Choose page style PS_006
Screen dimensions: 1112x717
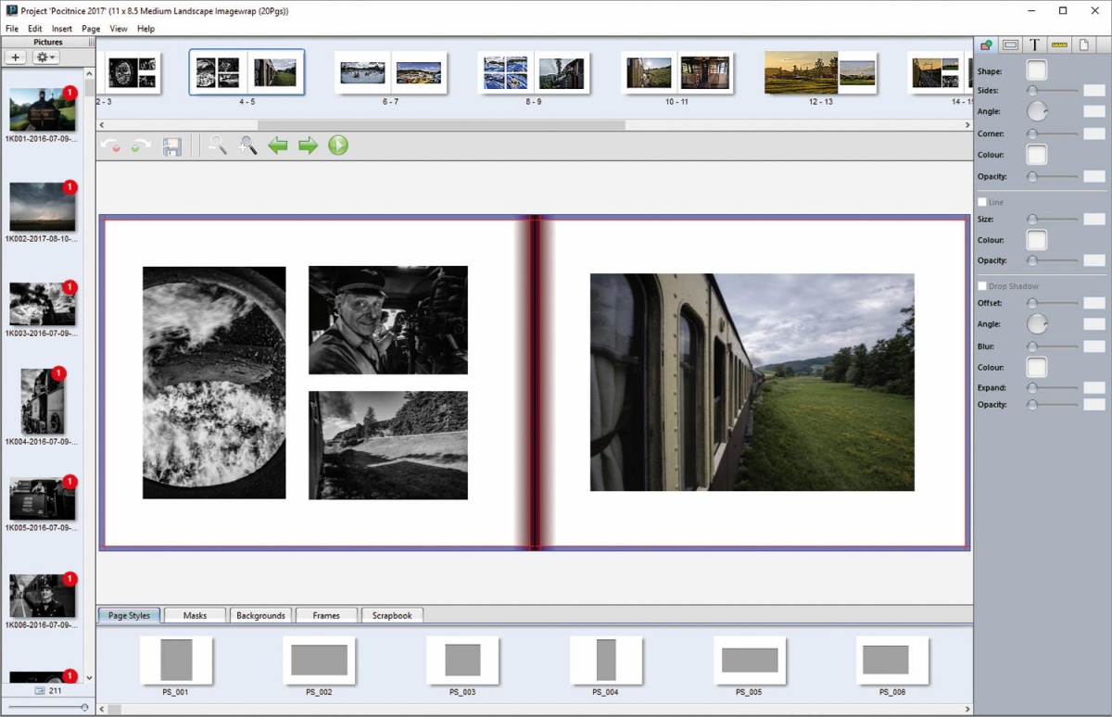pos(892,660)
